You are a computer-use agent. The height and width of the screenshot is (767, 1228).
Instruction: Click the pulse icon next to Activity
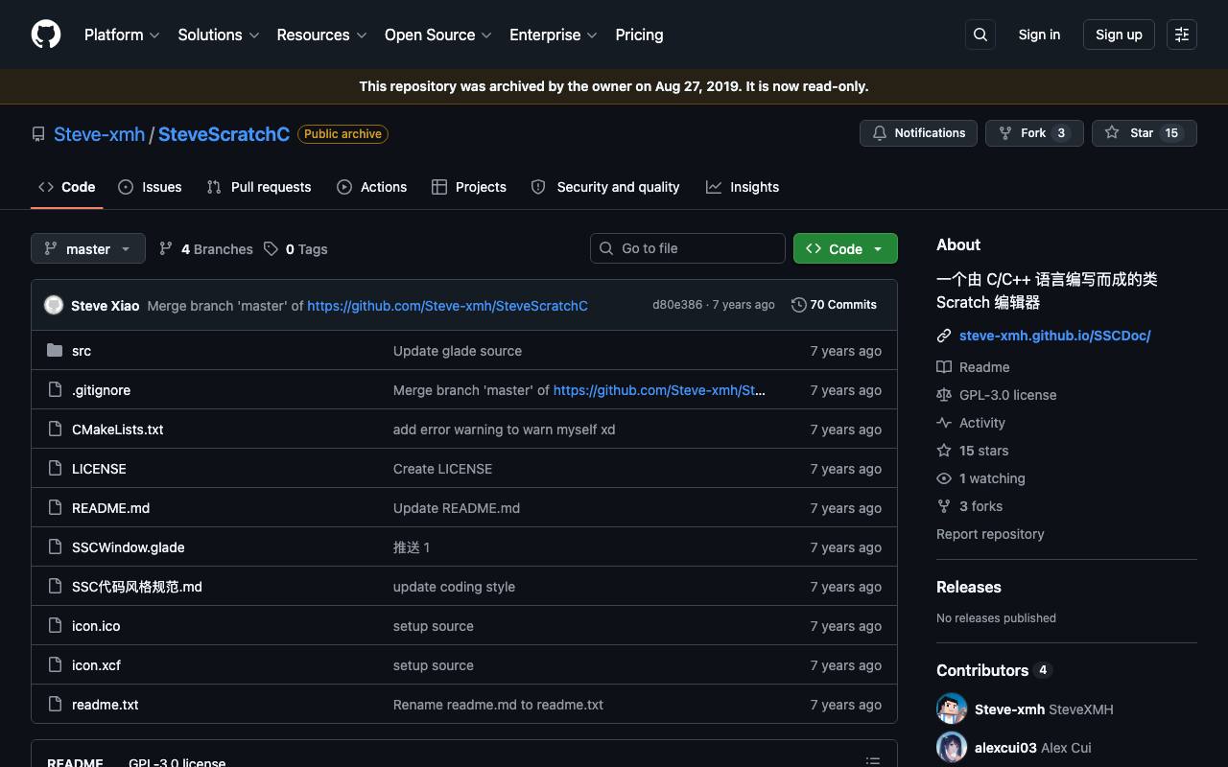tap(944, 423)
